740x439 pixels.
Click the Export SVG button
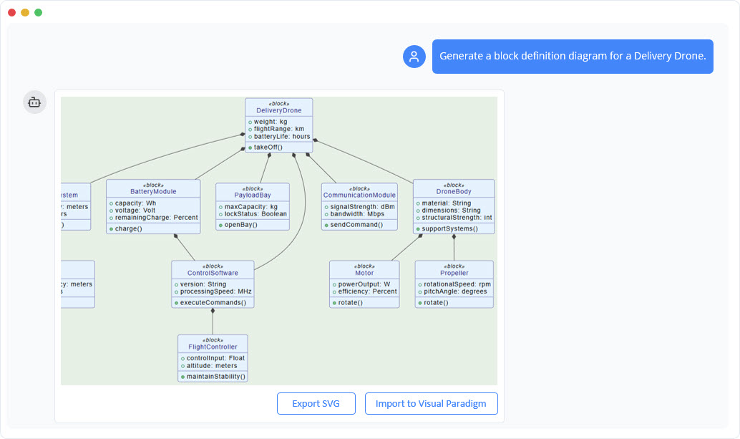(x=316, y=403)
